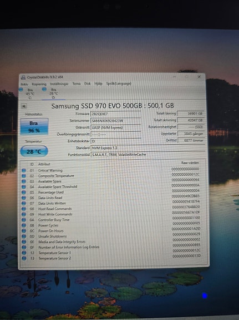Image resolution: width=239 pixels, height=320 pixels.
Task: Select the Composite Temperature attribute text
Action: 56,176
